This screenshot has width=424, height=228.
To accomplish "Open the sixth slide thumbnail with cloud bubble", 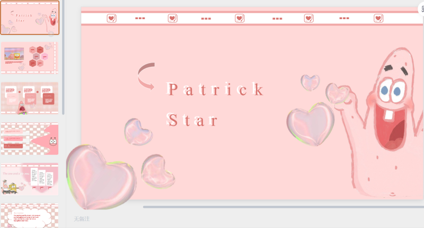I will point(30,216).
